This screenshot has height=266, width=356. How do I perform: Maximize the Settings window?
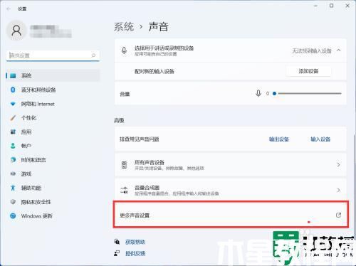point(332,6)
